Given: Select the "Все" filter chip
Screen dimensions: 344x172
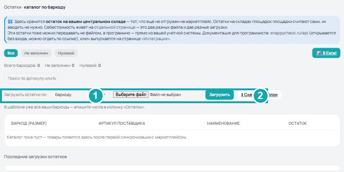Looking at the screenshot, I should (x=11, y=53).
